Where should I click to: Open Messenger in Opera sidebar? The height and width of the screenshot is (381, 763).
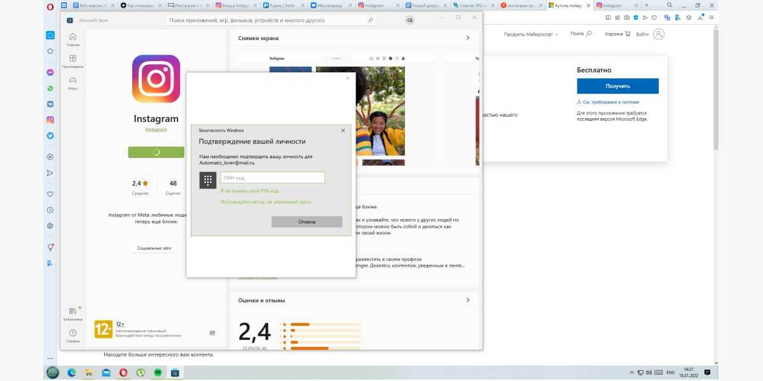coord(50,72)
